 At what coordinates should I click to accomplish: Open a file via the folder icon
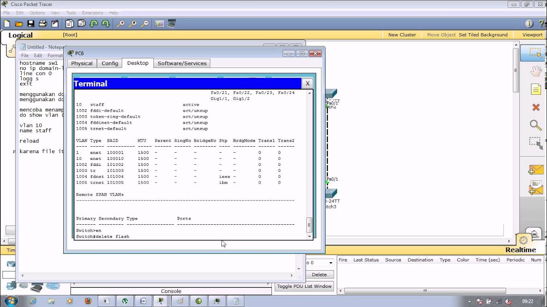tap(19, 24)
